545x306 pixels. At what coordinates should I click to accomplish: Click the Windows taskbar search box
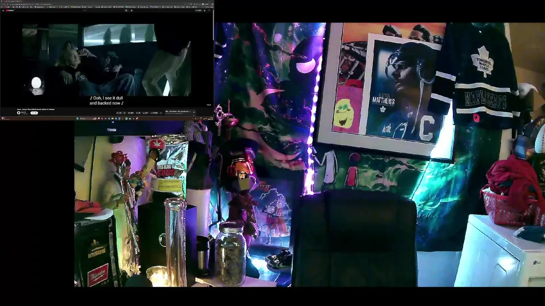88,119
